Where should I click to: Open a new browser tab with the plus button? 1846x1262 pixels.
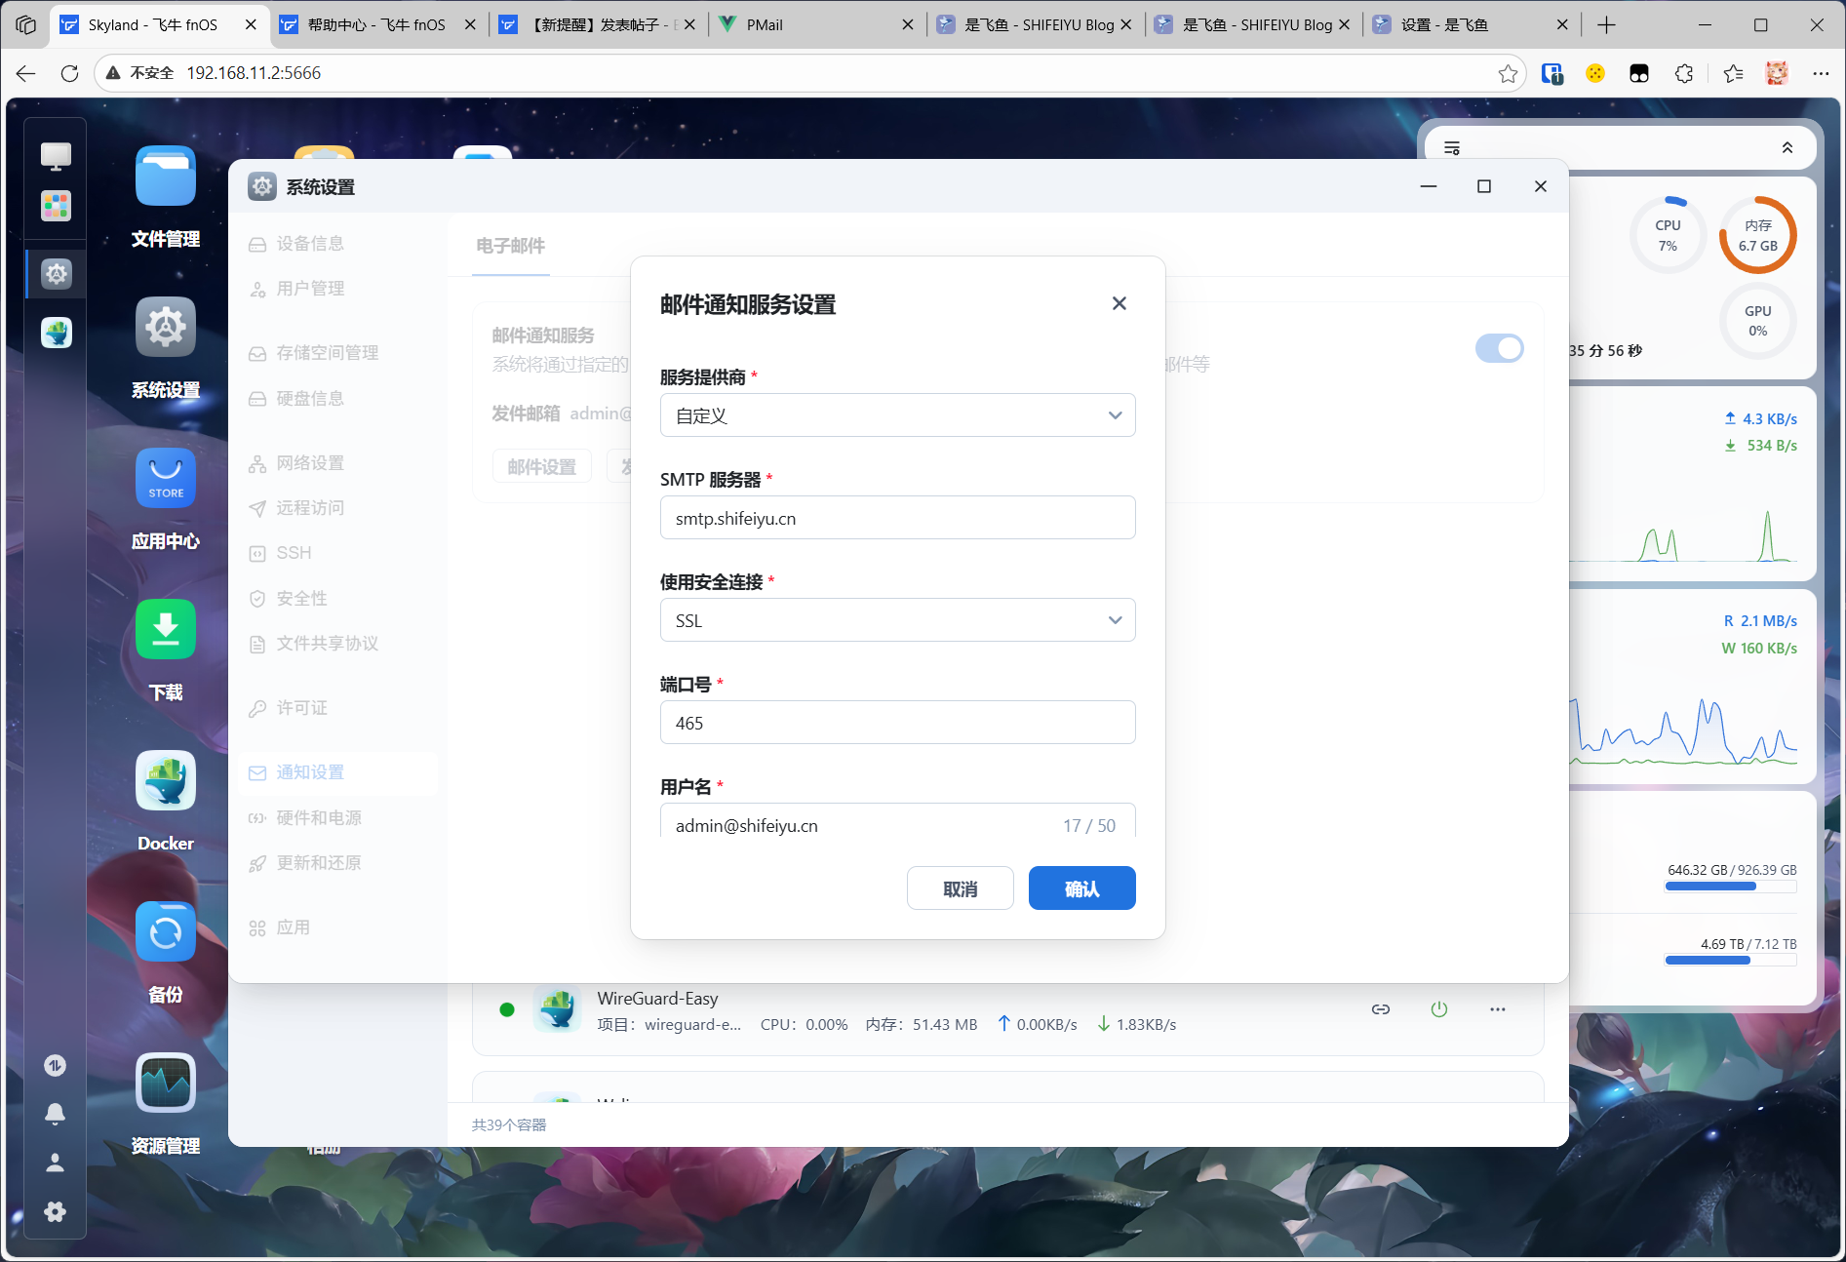(1607, 25)
